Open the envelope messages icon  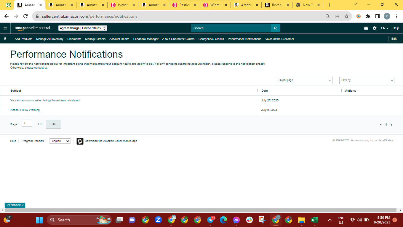pyautogui.click(x=366, y=28)
